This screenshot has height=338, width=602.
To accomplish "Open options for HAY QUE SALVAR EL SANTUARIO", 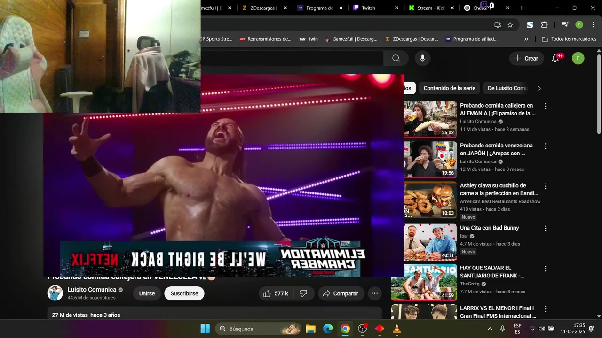I will tap(546, 269).
